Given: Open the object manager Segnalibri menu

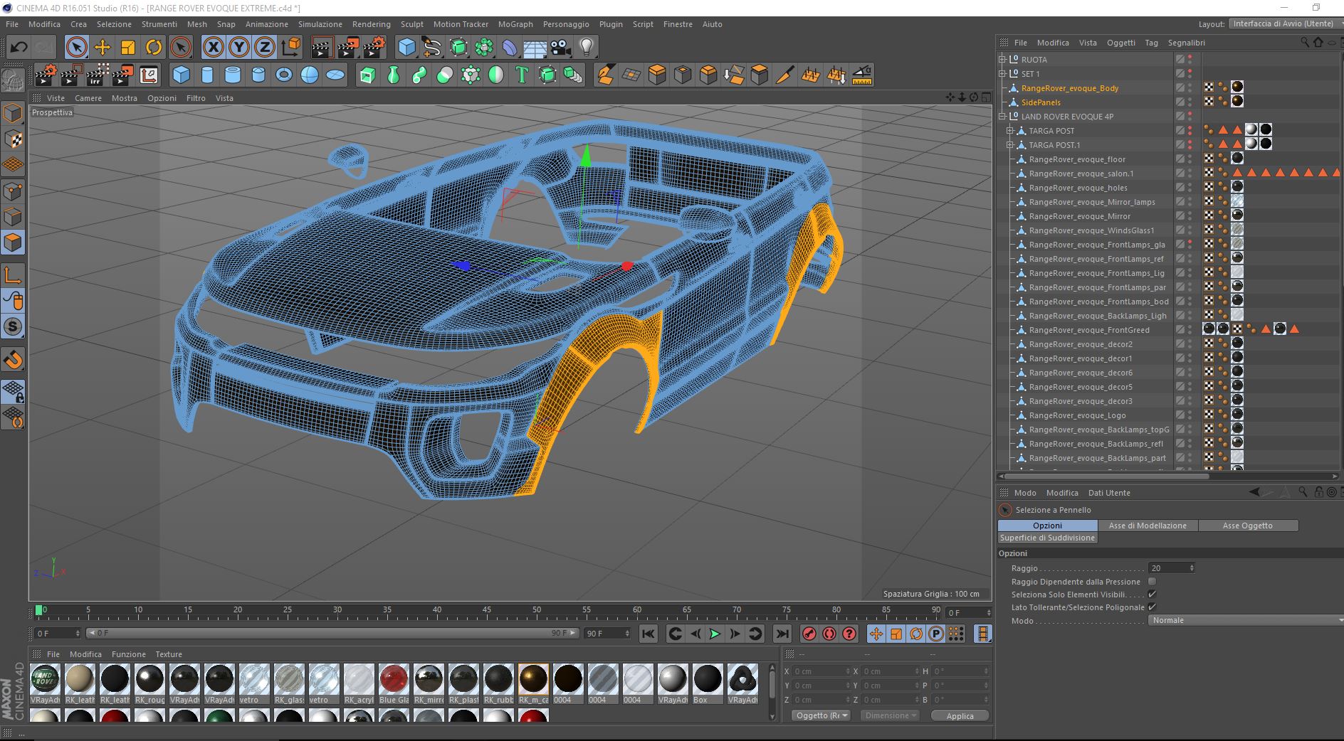Looking at the screenshot, I should click(1187, 43).
